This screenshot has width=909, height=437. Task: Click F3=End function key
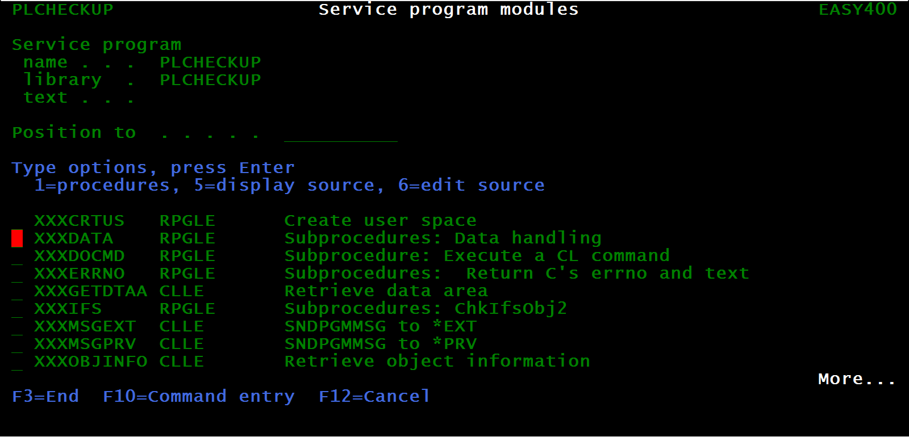(x=45, y=396)
